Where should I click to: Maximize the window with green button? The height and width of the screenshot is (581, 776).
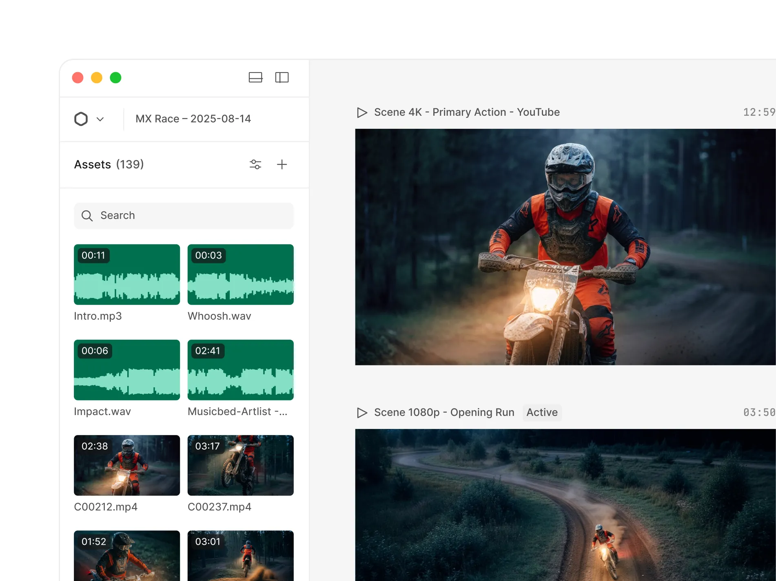click(116, 77)
